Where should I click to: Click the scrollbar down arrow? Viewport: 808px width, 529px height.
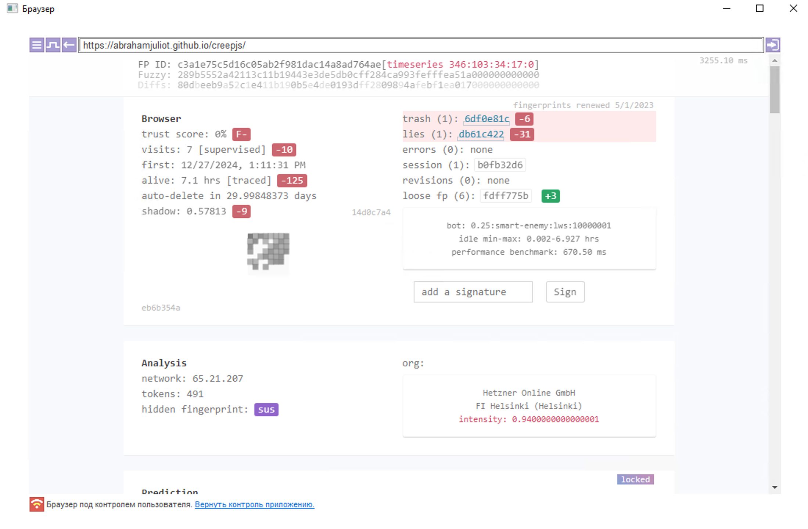point(775,487)
